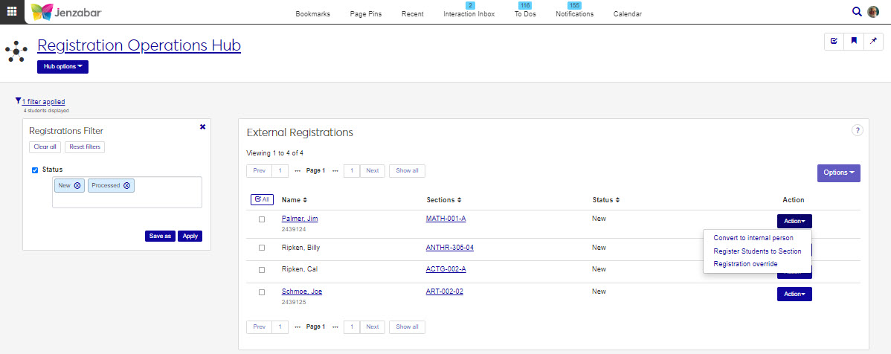
Task: Close the Registrations Filter panel
Action: pyautogui.click(x=202, y=127)
